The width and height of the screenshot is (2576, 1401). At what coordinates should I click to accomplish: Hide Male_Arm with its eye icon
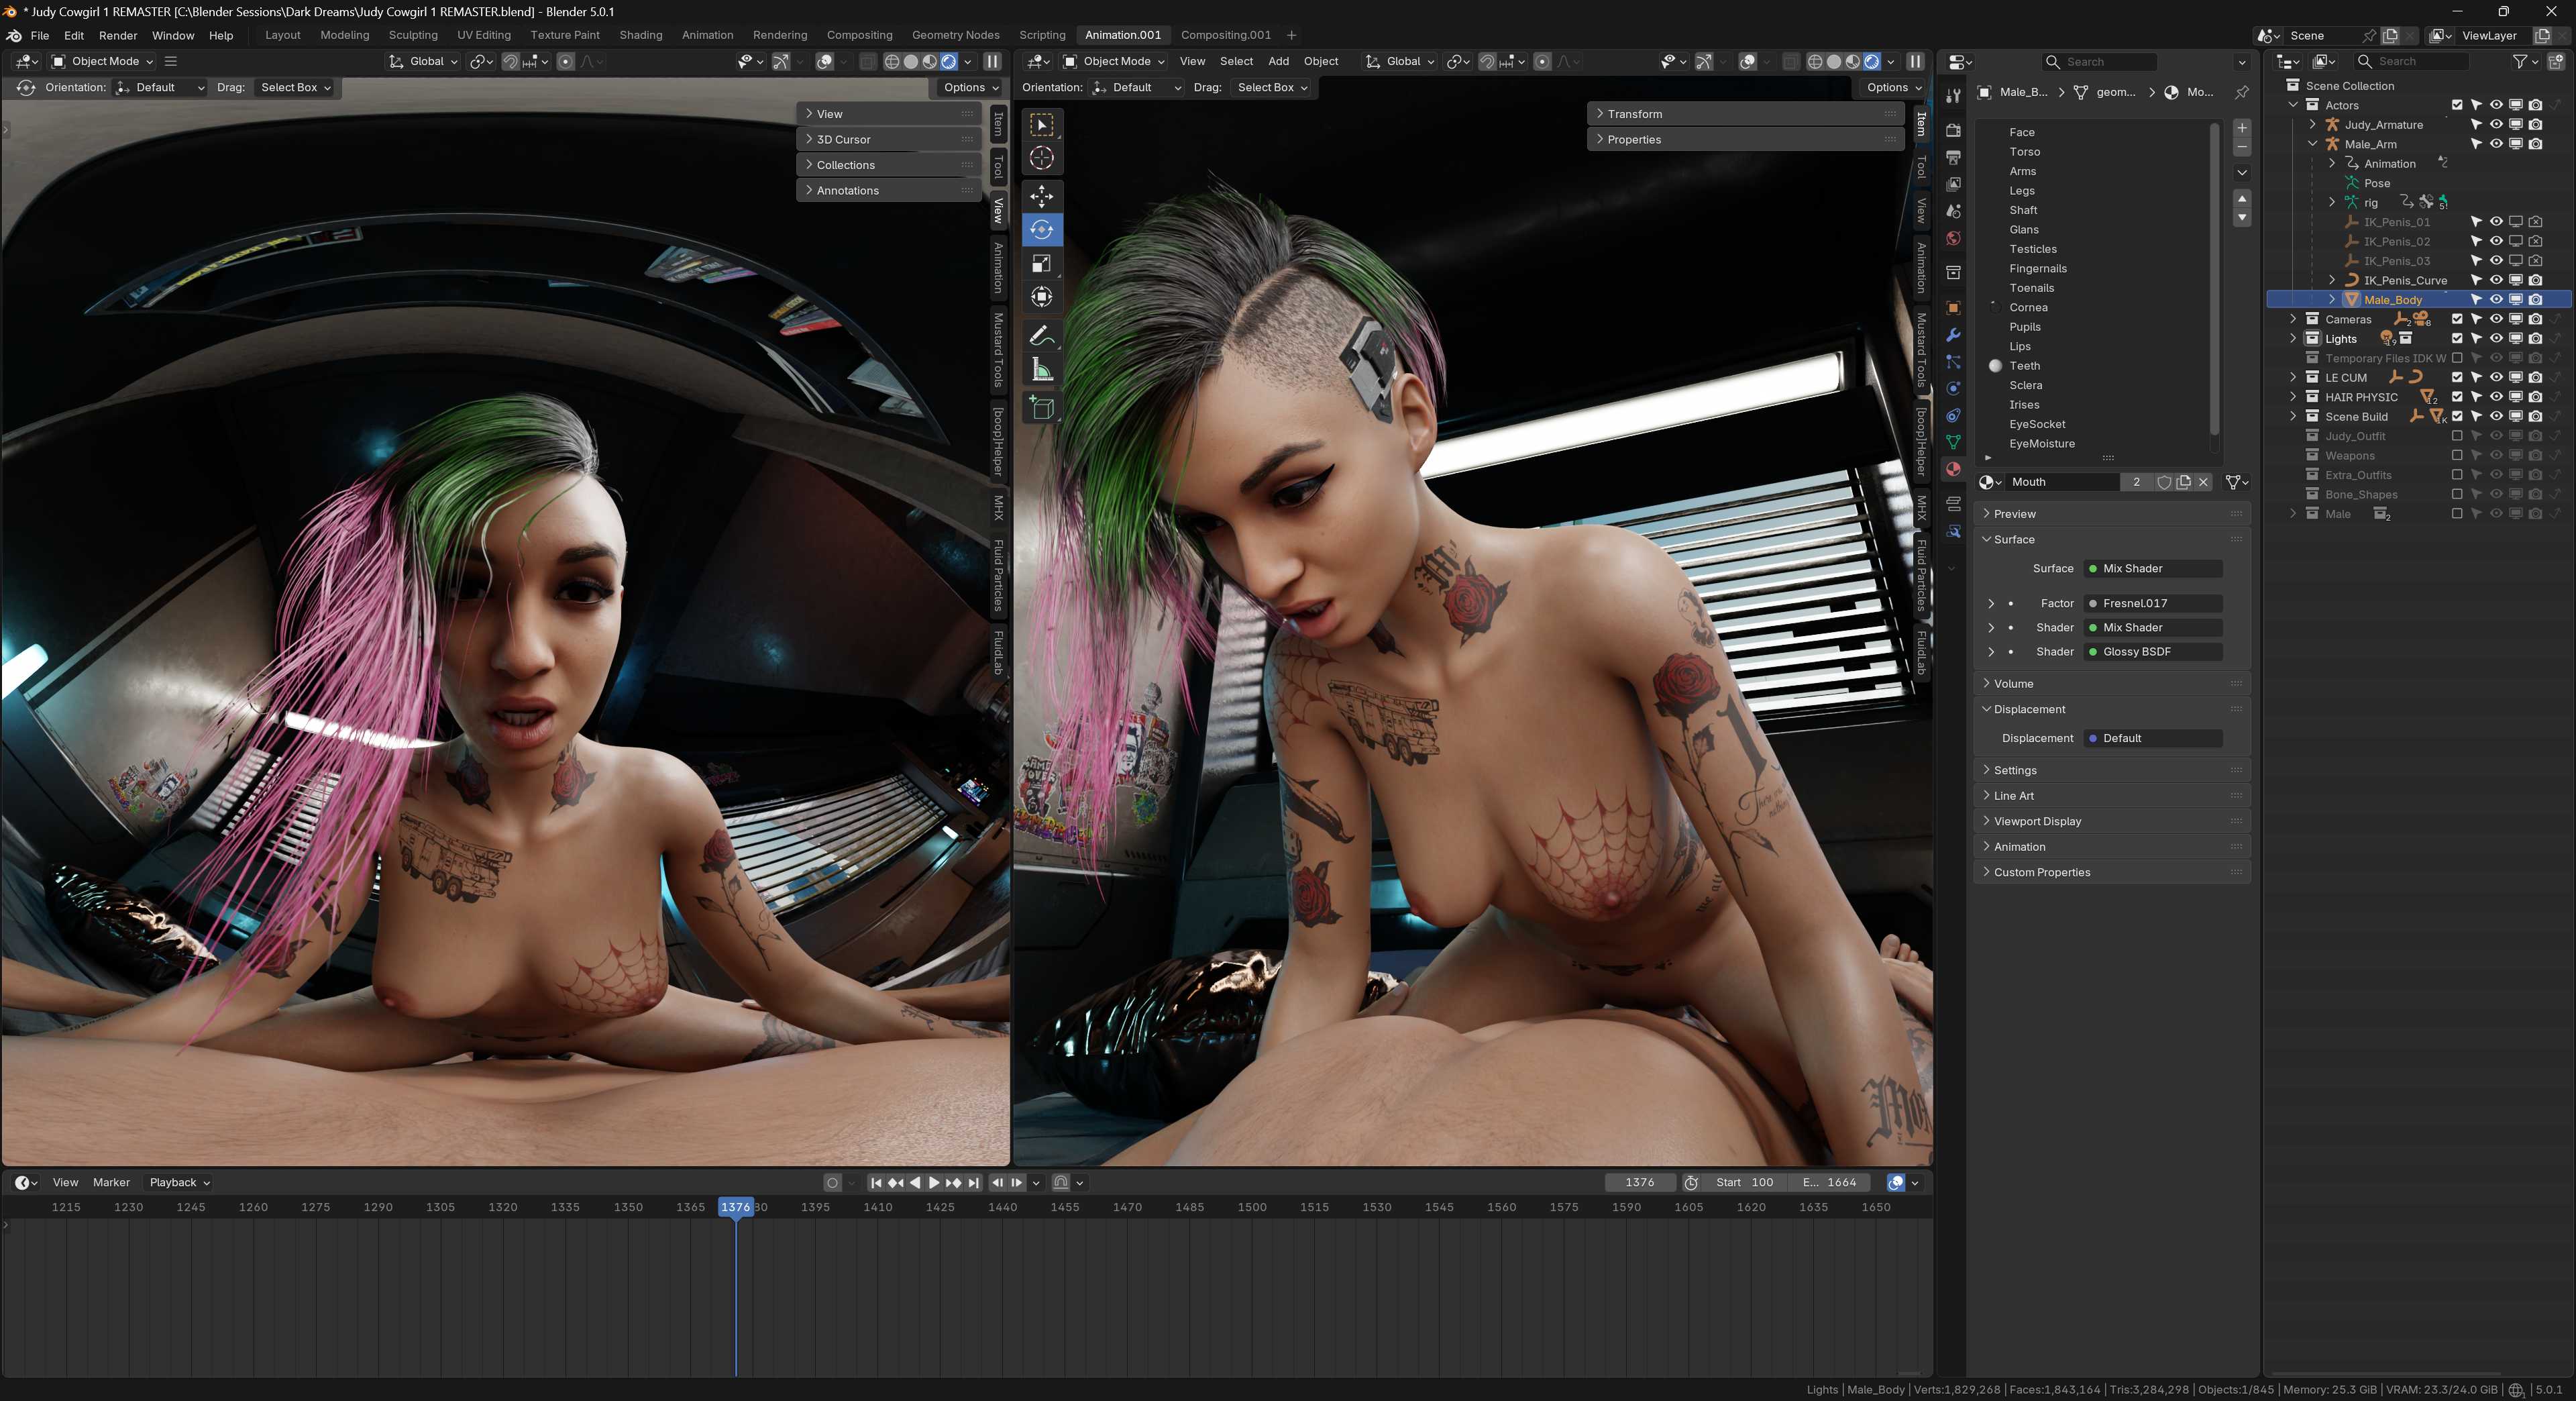[2496, 144]
